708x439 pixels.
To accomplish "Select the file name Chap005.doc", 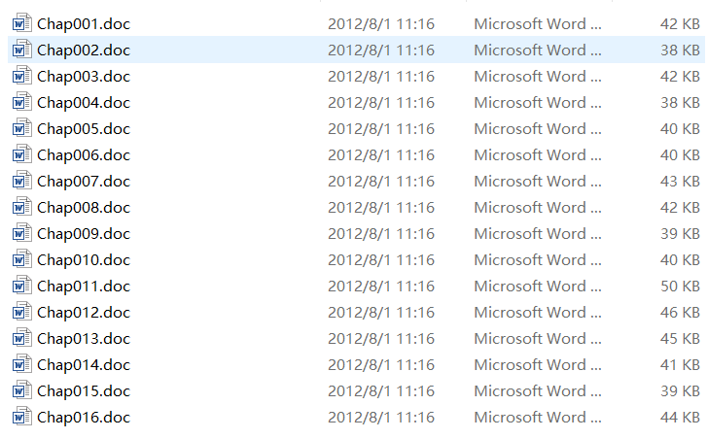I will tap(84, 129).
